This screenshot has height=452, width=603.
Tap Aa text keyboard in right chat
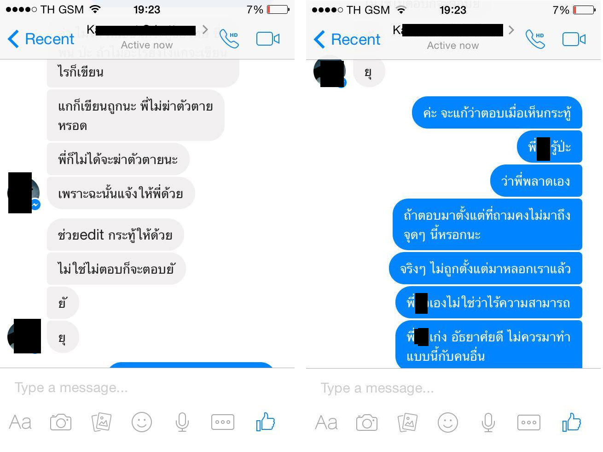(326, 423)
